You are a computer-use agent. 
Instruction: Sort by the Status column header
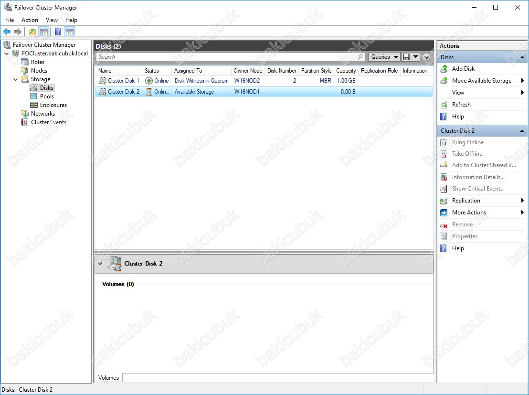click(x=157, y=71)
